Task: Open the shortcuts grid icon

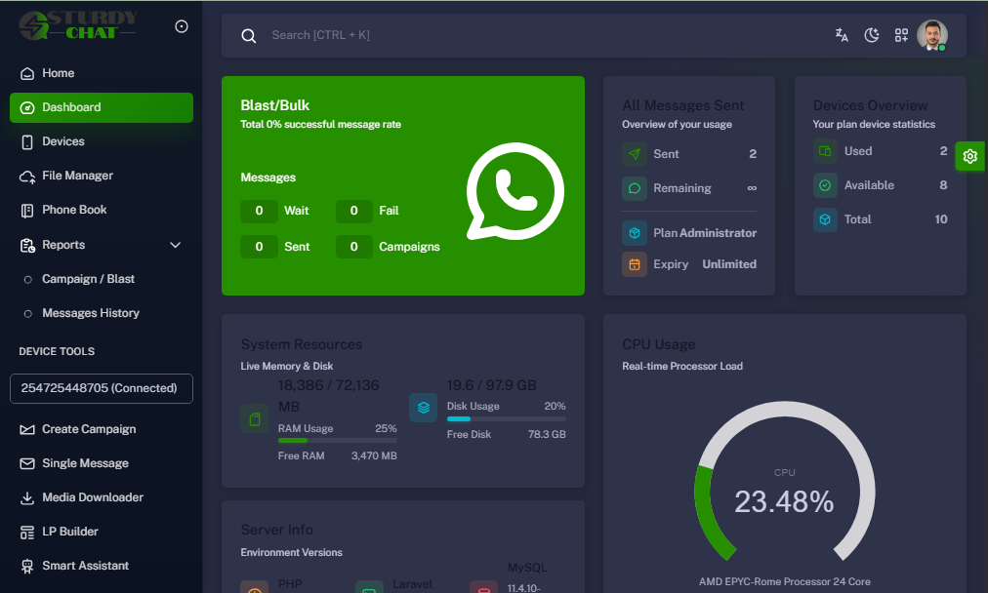Action: coord(901,35)
